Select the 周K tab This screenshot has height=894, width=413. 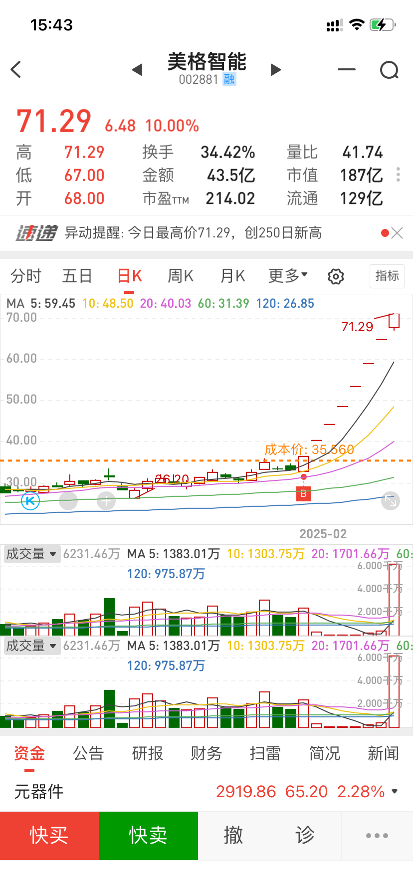point(181,275)
